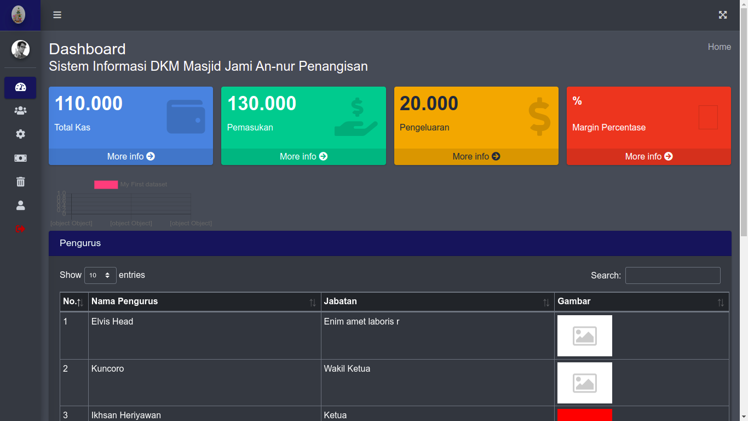Click the Enim amet laboris r cell
Screen dimensions: 748x421
(438, 335)
